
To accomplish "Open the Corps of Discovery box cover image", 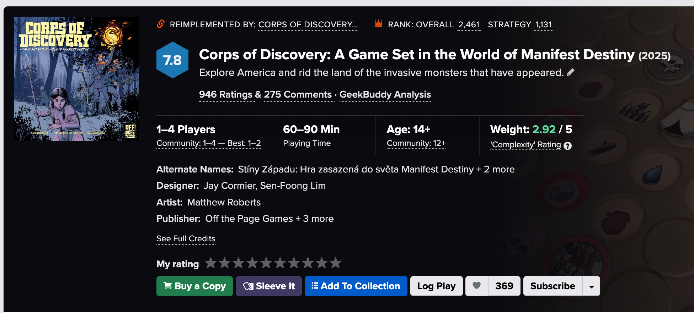I will point(76,79).
